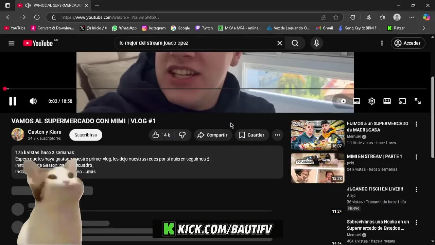Open the app available icon in address bar
The height and width of the screenshot is (245, 435).
coord(323,17)
